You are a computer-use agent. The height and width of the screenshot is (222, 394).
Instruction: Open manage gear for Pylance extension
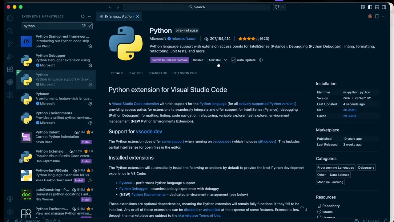coord(90,104)
